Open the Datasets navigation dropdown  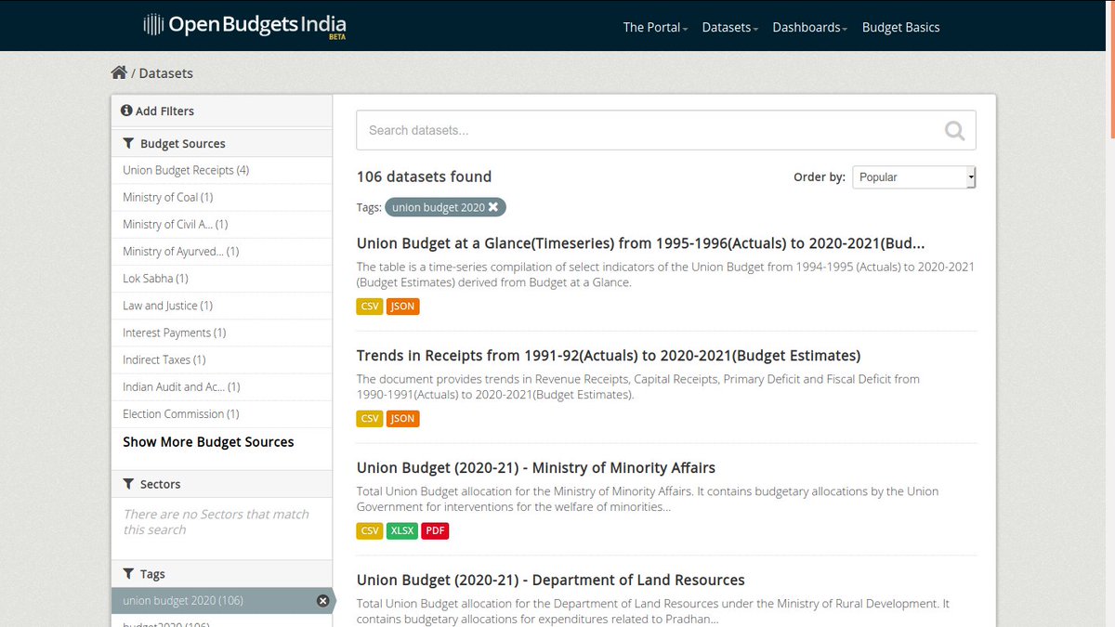pos(730,27)
